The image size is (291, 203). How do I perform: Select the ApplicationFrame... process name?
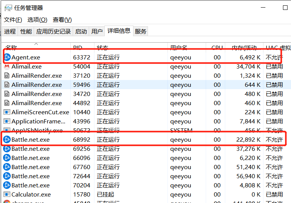(38, 121)
